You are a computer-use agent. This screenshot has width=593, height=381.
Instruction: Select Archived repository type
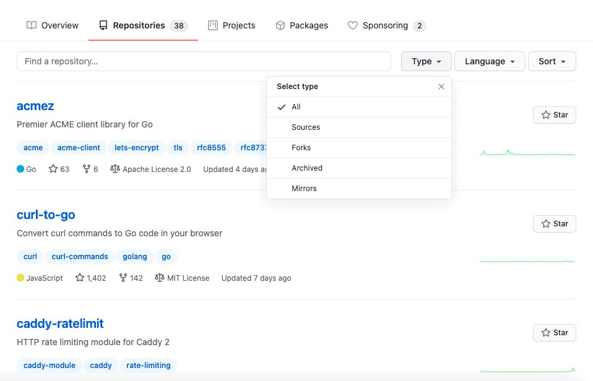307,168
